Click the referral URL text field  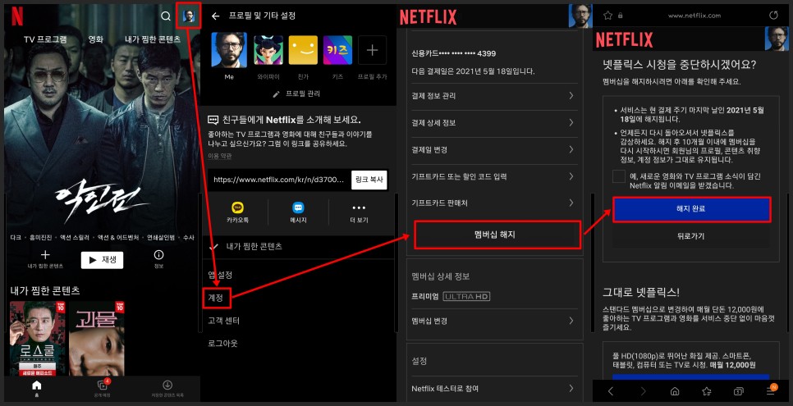point(279,180)
